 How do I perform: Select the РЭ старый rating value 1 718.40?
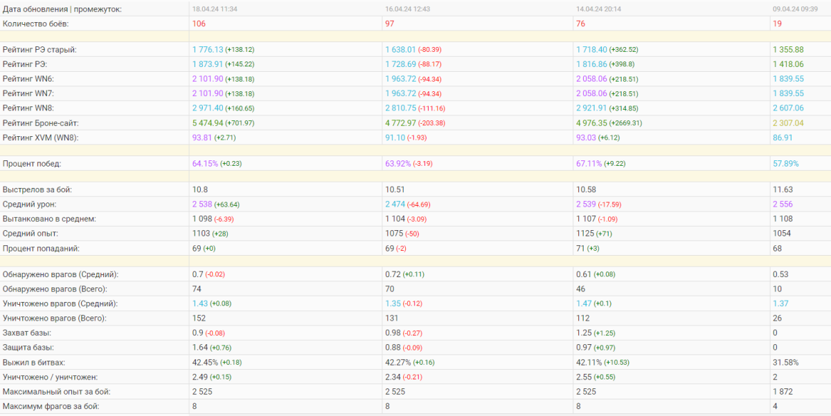591,50
